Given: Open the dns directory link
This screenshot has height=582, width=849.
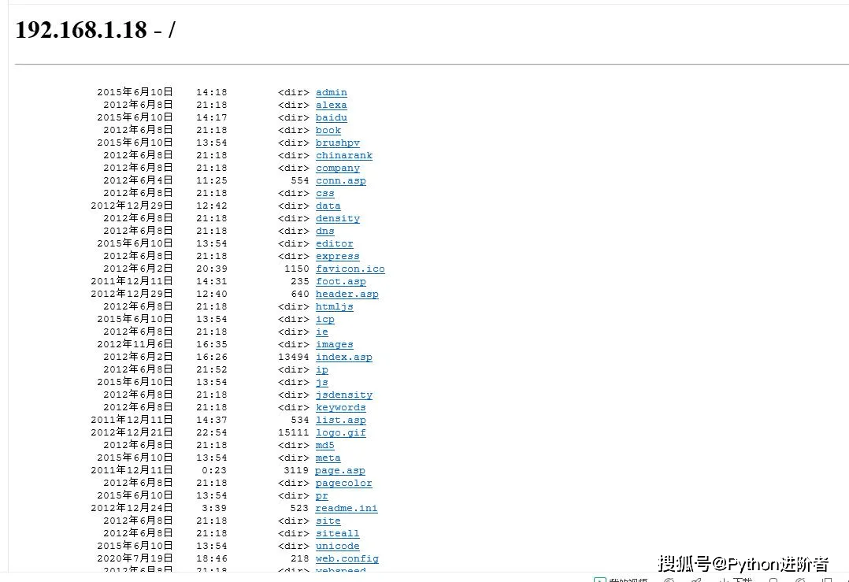Looking at the screenshot, I should pos(324,232).
